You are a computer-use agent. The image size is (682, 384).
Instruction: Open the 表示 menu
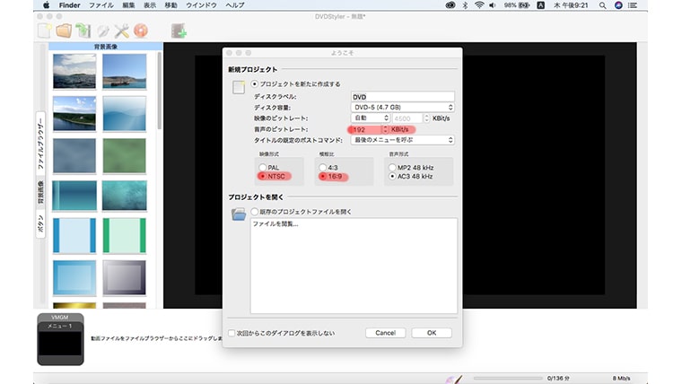point(150,5)
